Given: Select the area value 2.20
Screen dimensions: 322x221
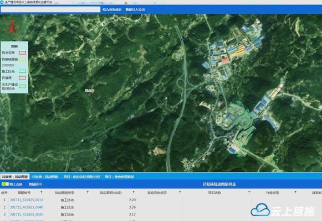Looking at the screenshot, I should (132, 199).
